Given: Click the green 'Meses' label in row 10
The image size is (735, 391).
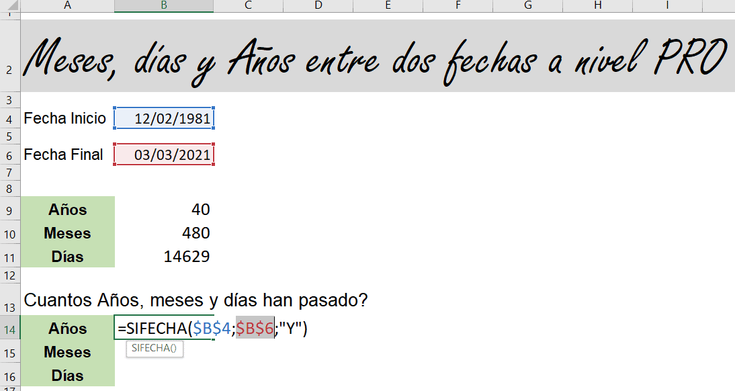Looking at the screenshot, I should (67, 232).
